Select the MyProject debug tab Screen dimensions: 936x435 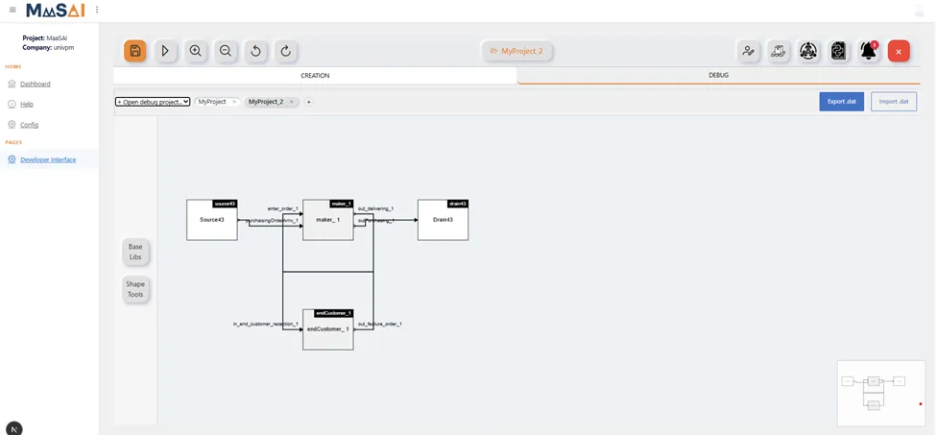(x=212, y=102)
